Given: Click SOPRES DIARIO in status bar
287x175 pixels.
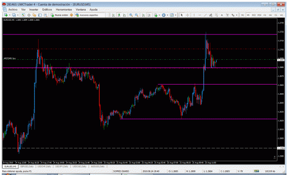Looking at the screenshot, I should (x=121, y=171).
